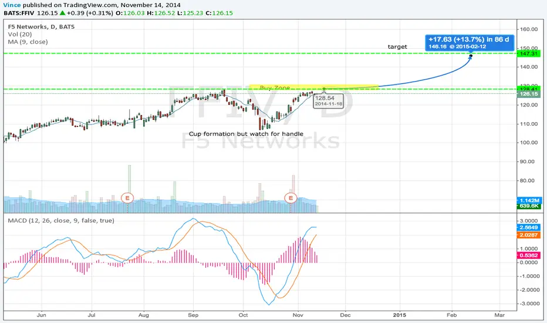
Task: Select the Vol (20) indicator label
Action: click(x=20, y=34)
